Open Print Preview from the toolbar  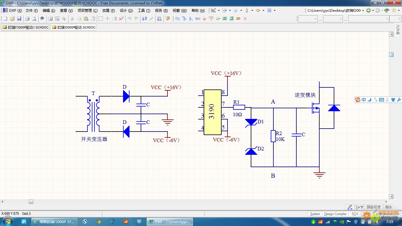34,19
